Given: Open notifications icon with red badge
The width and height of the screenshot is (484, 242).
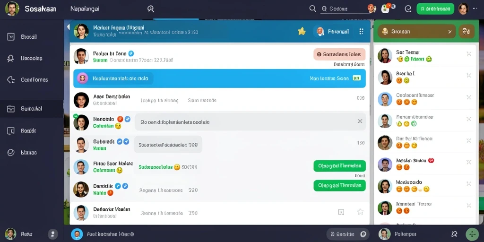Looking at the screenshot, I should pos(386,9).
